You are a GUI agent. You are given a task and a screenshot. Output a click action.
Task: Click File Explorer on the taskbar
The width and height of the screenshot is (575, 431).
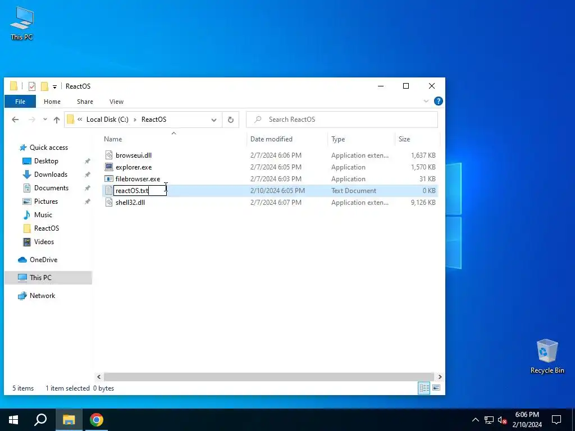(69, 420)
